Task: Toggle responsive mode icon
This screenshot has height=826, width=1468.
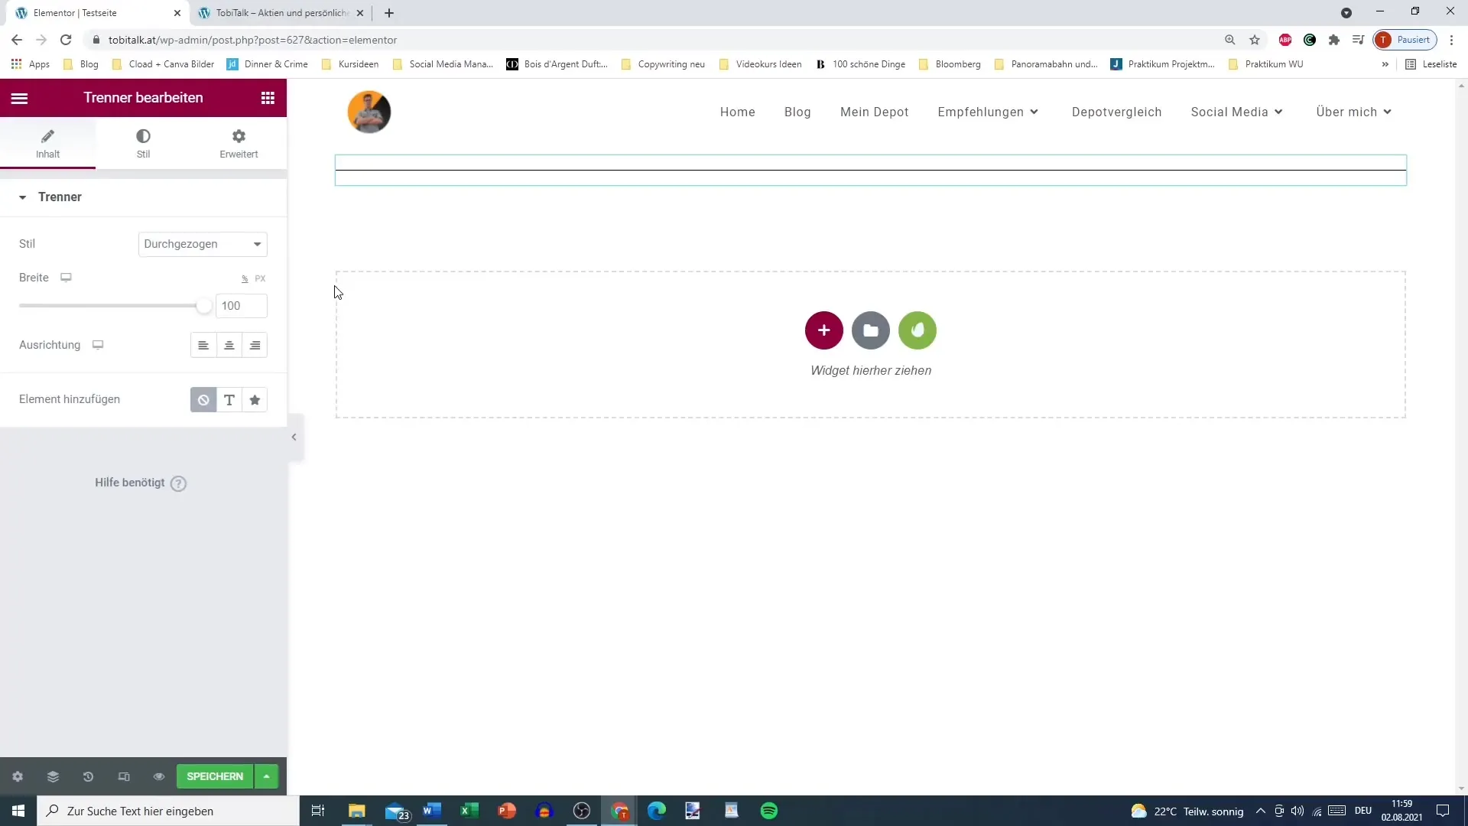Action: coord(124,777)
